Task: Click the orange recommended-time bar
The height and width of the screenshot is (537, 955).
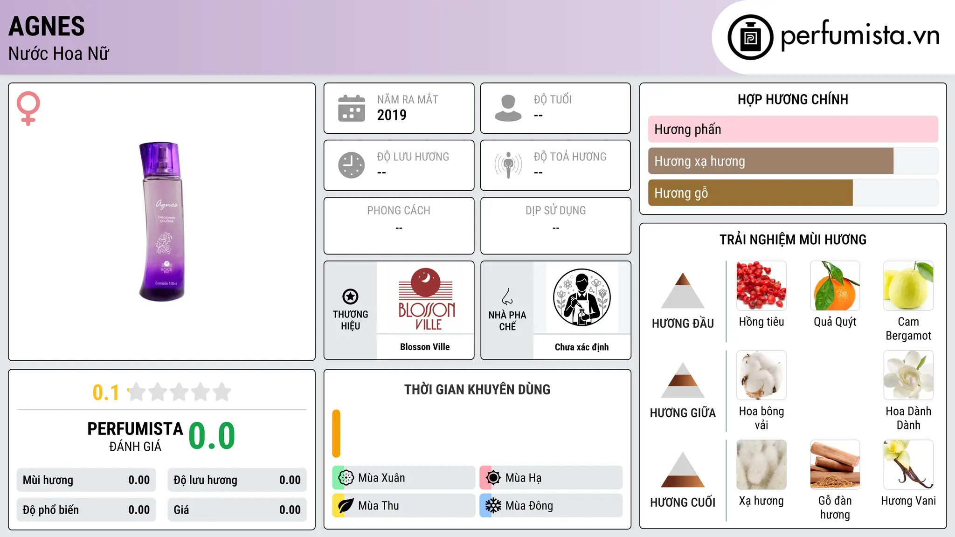Action: pyautogui.click(x=336, y=434)
